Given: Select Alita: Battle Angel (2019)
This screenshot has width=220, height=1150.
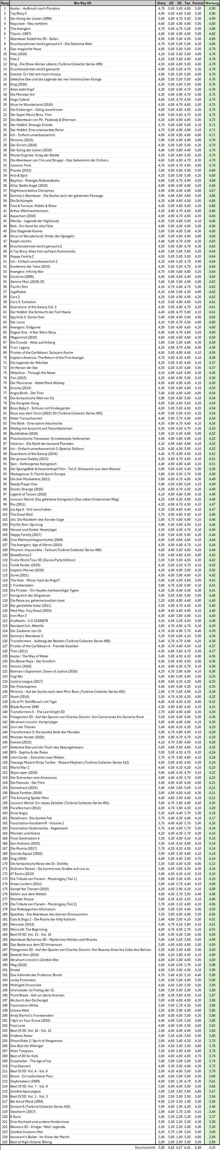Looking at the screenshot, I should pyautogui.click(x=29, y=185).
